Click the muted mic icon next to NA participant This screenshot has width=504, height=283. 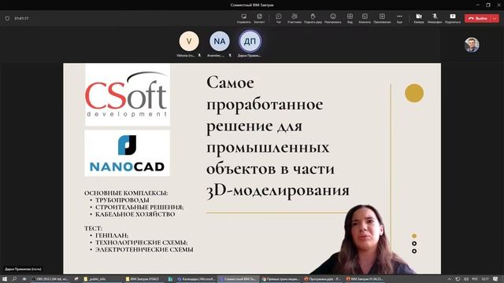point(230,56)
